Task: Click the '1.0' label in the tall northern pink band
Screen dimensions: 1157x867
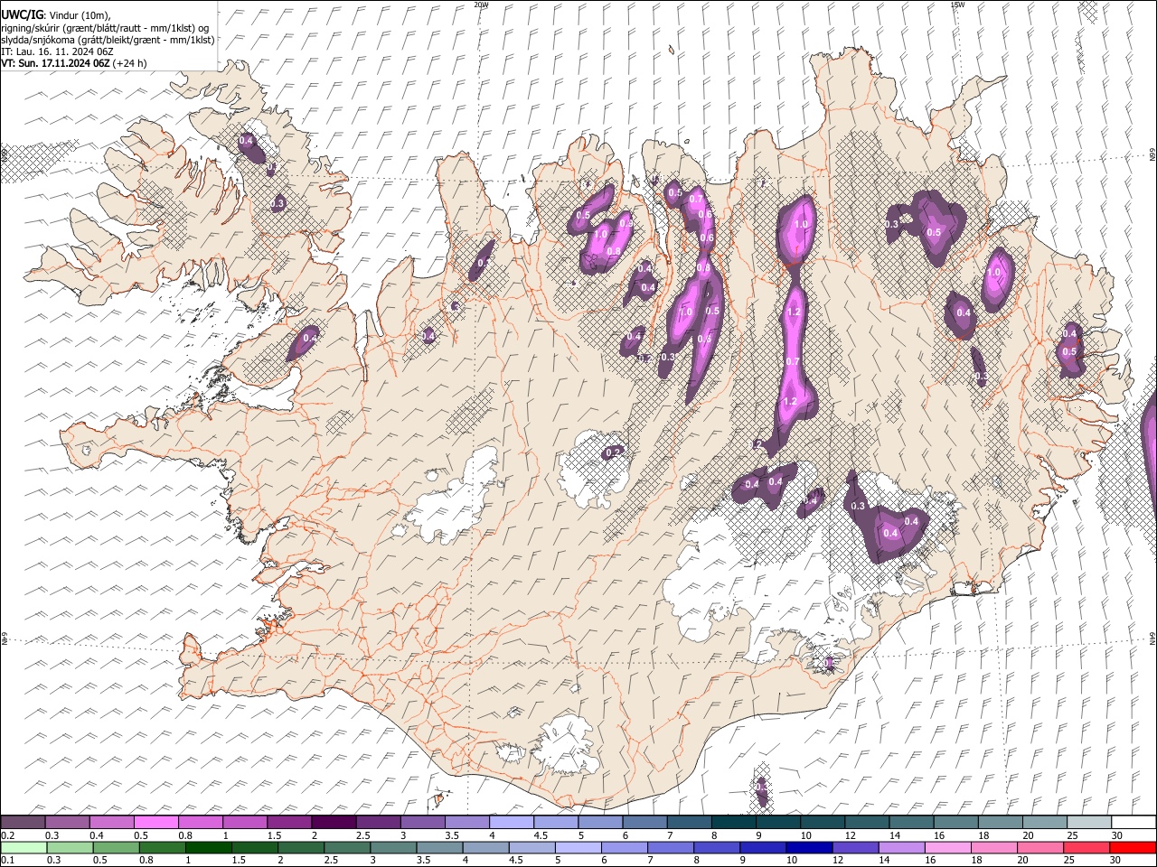Action: click(x=801, y=225)
